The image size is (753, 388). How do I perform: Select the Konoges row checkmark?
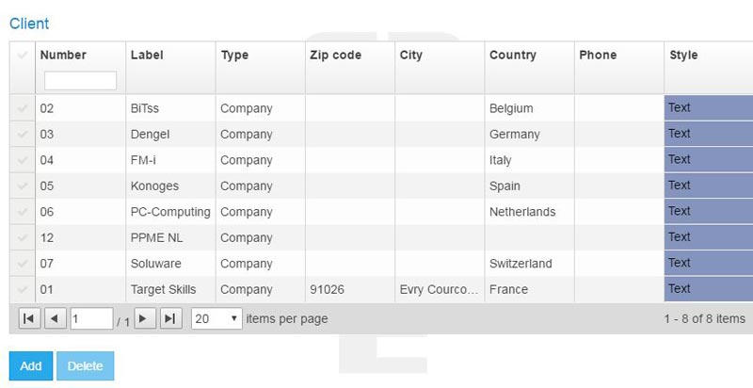[x=23, y=186]
